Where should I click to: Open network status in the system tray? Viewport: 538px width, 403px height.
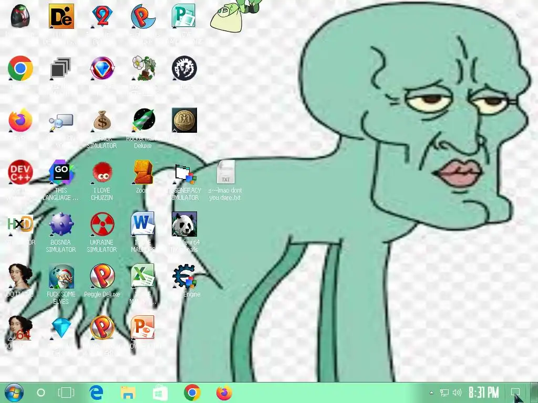444,393
